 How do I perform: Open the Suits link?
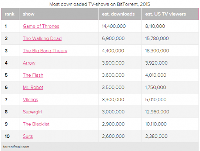(x=28, y=136)
